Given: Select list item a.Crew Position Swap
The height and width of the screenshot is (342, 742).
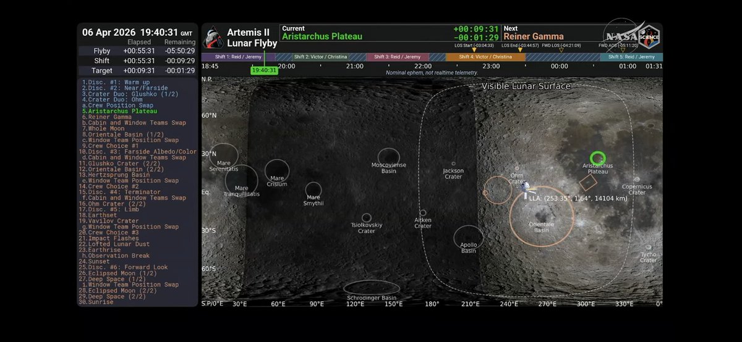Looking at the screenshot, I should [117, 106].
